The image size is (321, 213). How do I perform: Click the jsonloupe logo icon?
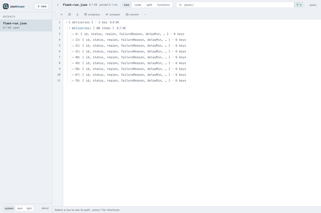click(6, 6)
